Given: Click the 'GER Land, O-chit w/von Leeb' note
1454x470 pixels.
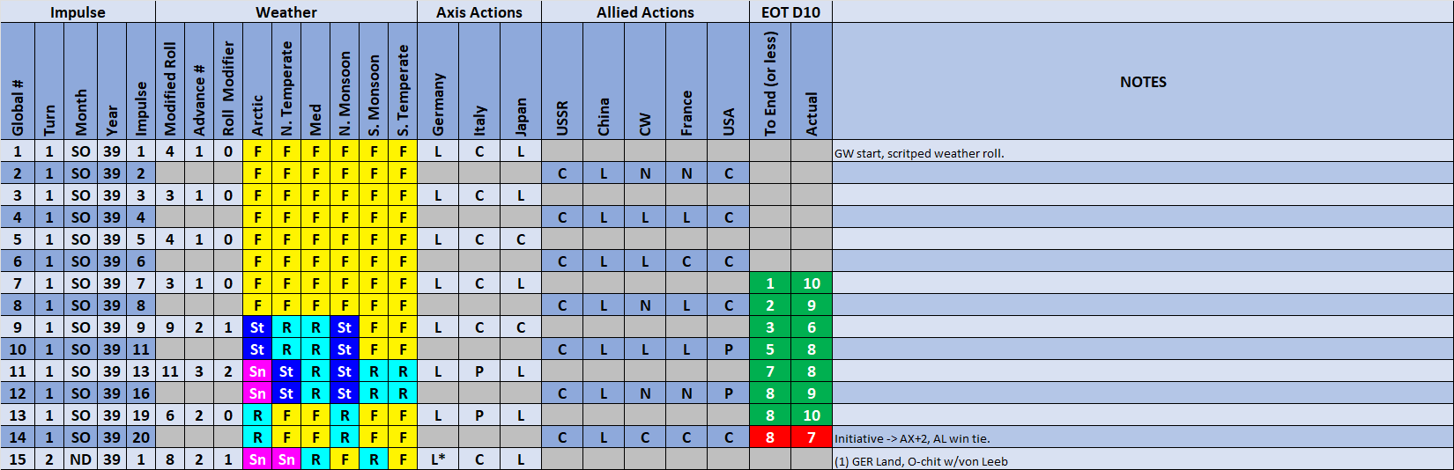Looking at the screenshot, I should point(921,461).
